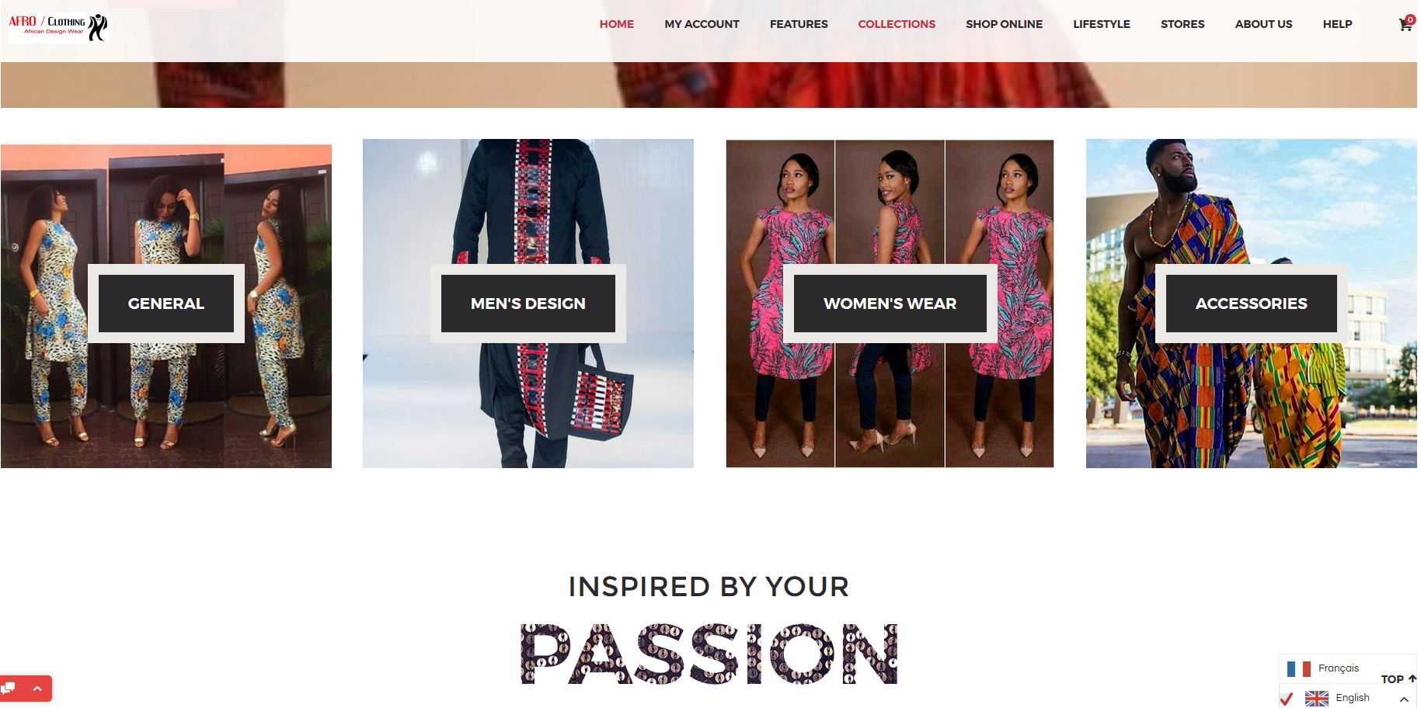Browse the Accessories category

point(1252,304)
